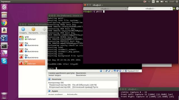This screenshot has width=179, height=100.
Task: Focus the bottom-right vika@u3 terminal title bar
Action: pos(149,89)
